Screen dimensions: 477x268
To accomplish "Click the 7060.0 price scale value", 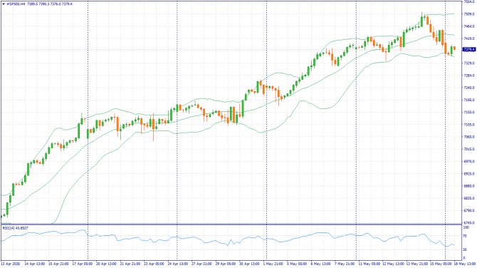I will tap(469, 137).
